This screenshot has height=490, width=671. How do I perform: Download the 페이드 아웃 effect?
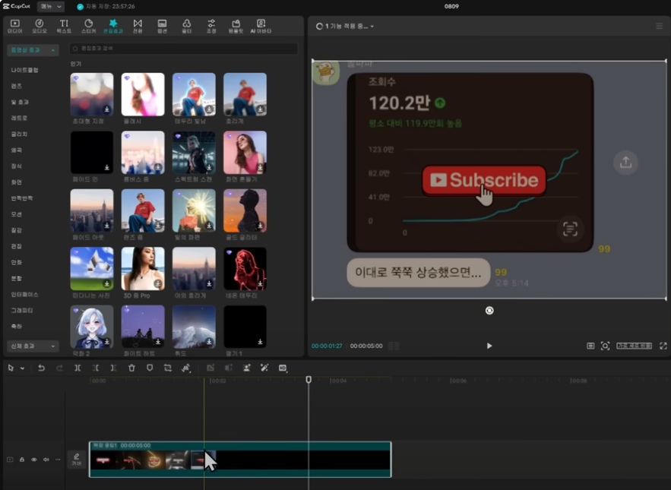107,226
